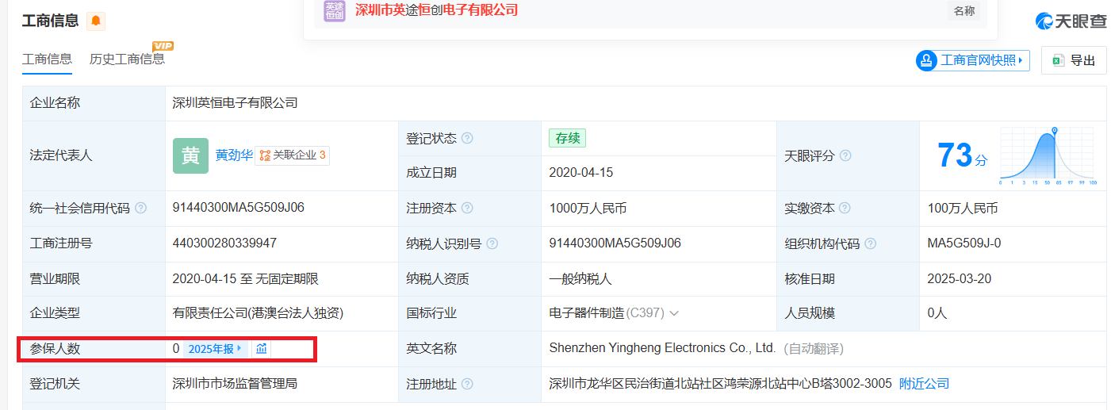Click the trend chart icon beside 2025年报
This screenshot has width=1111, height=410.
click(x=261, y=349)
